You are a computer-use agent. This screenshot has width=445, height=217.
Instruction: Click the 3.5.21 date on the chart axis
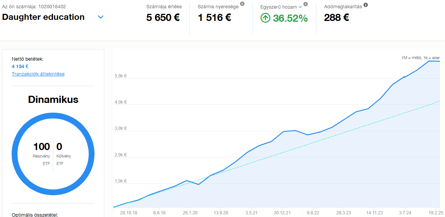(x=252, y=213)
